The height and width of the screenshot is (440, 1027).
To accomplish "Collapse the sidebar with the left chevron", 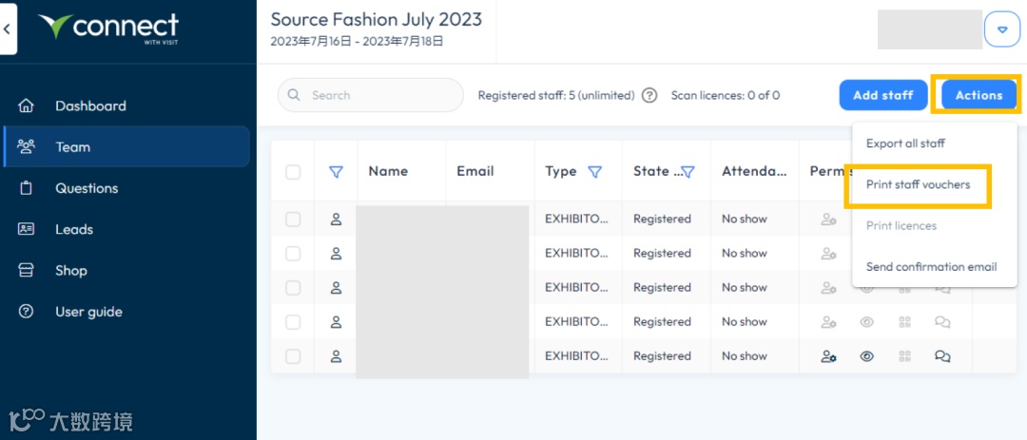I will [8, 29].
